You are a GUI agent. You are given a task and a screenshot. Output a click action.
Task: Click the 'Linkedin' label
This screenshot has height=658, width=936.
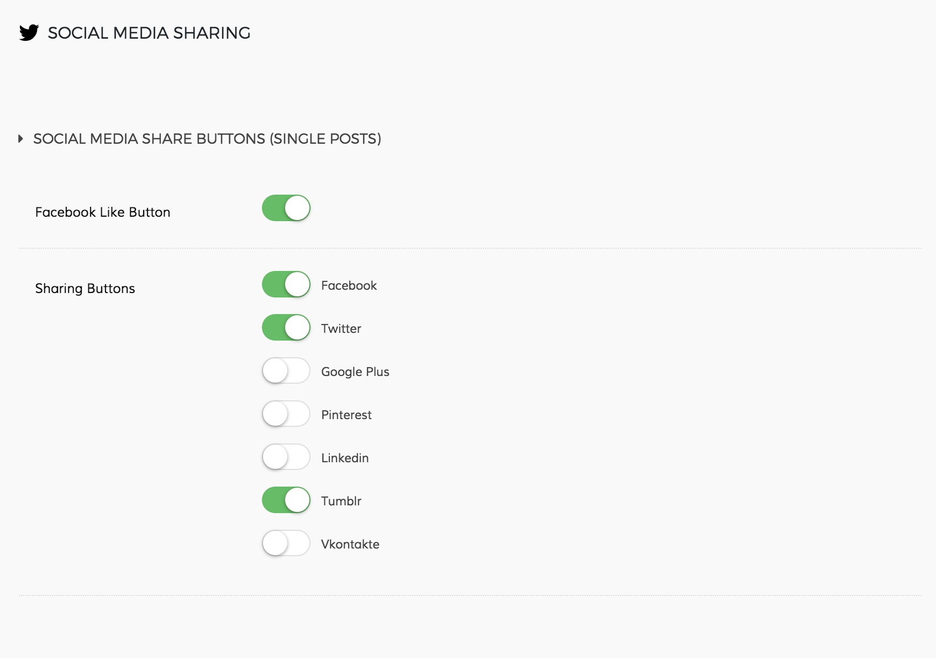[345, 458]
